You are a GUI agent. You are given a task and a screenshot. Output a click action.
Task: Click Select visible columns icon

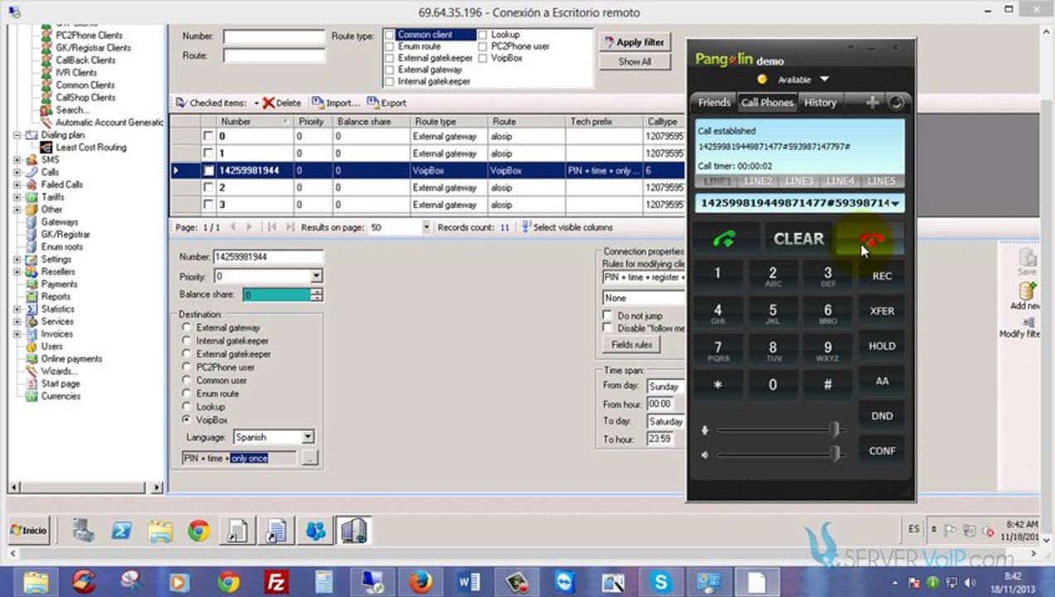[x=526, y=227]
